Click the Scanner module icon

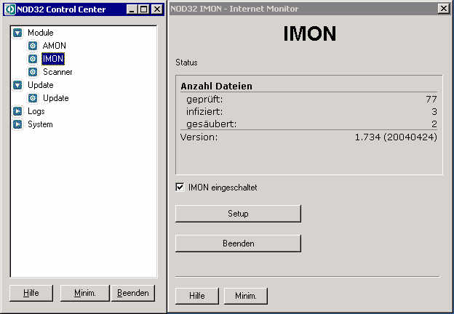tap(33, 72)
